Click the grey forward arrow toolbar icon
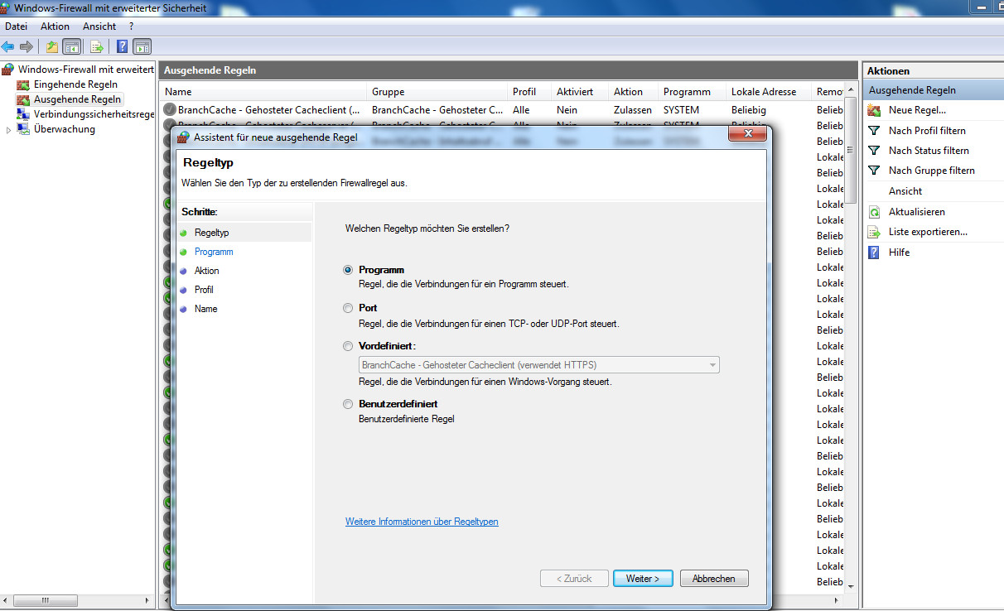1004x611 pixels. click(x=26, y=46)
